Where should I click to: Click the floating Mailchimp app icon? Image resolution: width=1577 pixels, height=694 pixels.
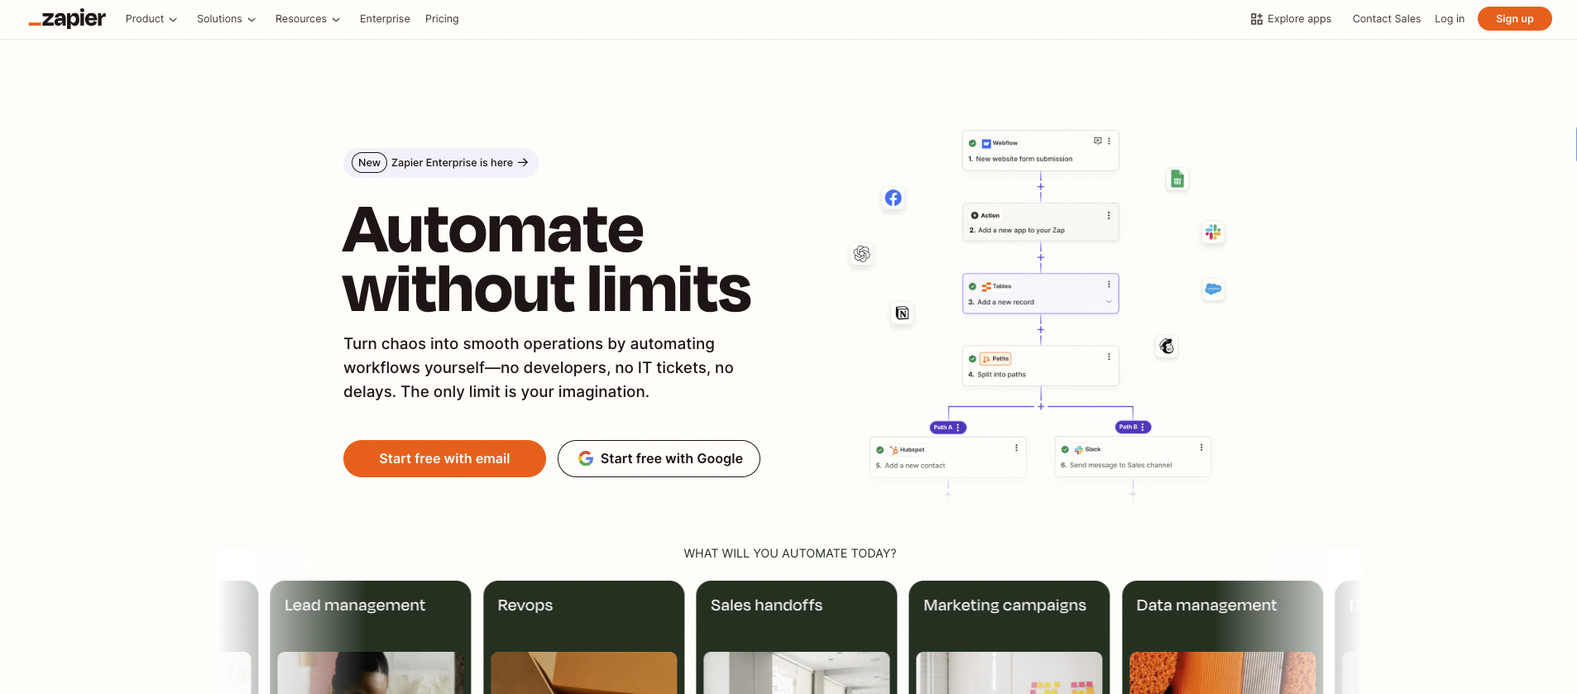click(1167, 347)
